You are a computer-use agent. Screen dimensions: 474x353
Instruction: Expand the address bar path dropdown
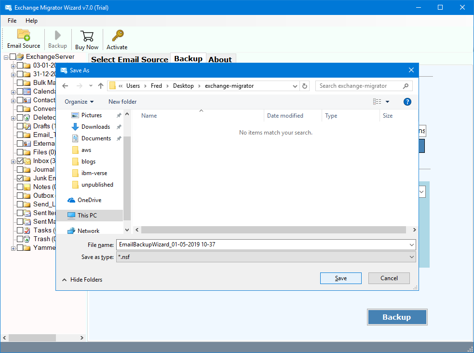pyautogui.click(x=295, y=86)
